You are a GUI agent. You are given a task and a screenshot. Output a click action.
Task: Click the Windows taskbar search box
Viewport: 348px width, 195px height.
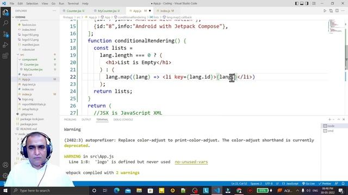tap(50, 190)
